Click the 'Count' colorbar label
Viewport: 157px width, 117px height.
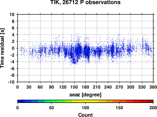(85, 115)
